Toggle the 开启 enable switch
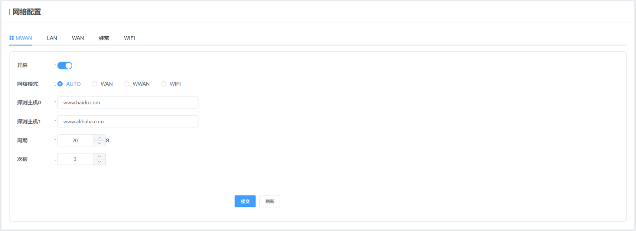 point(65,65)
